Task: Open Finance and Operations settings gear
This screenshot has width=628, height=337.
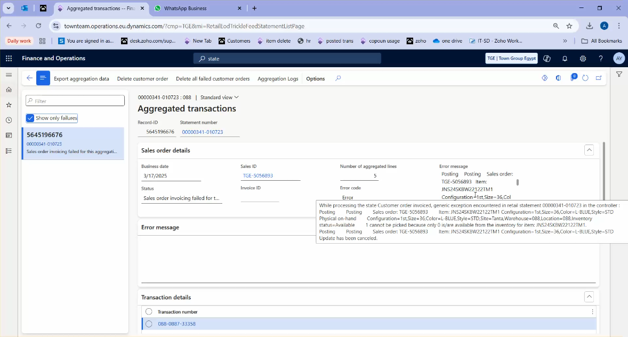Action: click(x=583, y=58)
